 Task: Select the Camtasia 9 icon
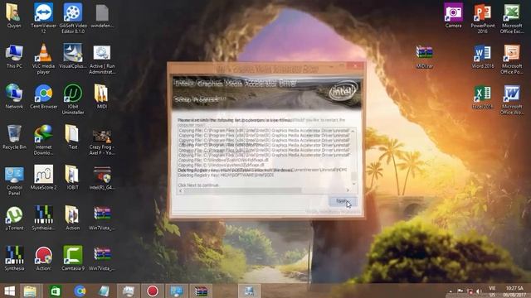(x=73, y=259)
